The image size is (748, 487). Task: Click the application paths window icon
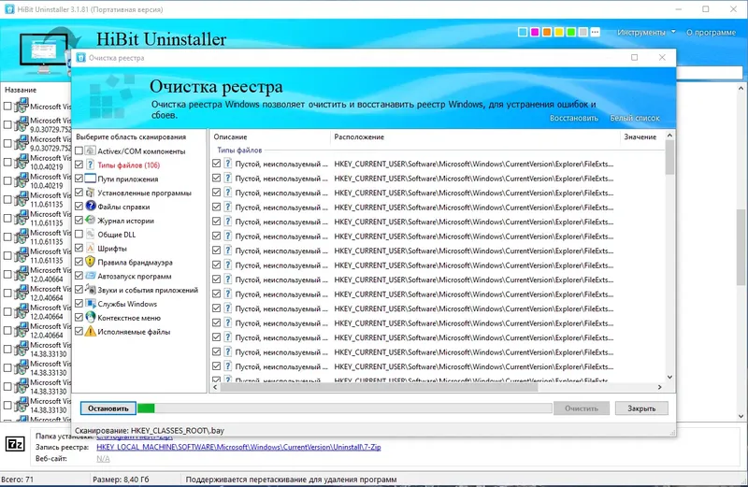coord(90,179)
